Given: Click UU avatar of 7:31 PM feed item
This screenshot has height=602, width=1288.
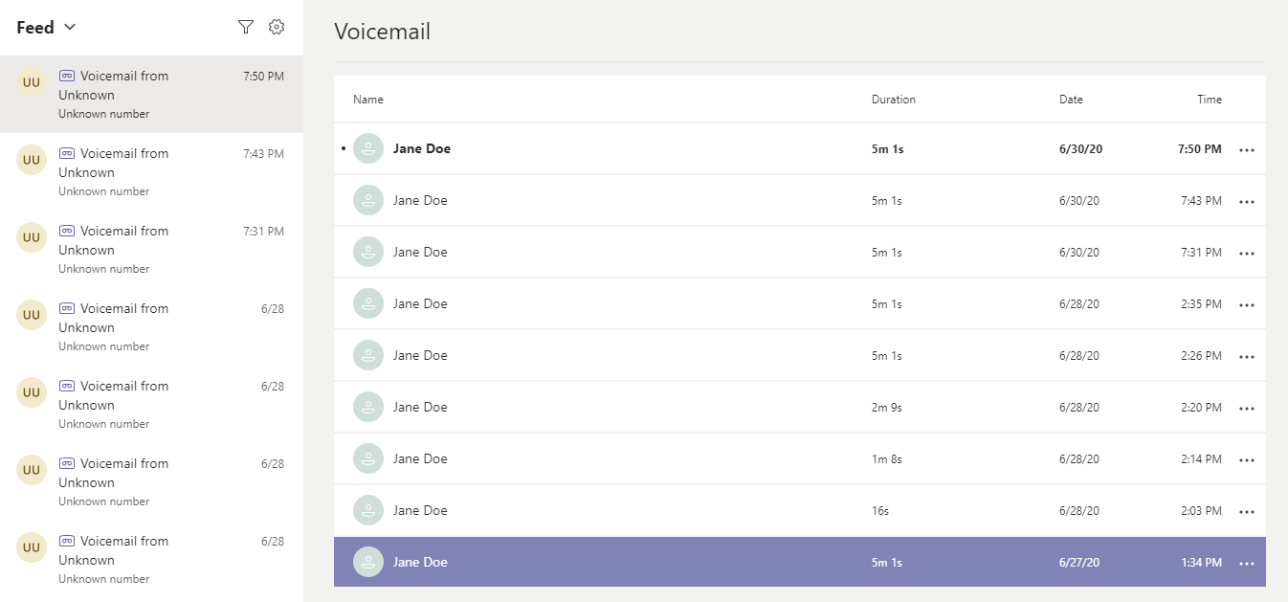Looking at the screenshot, I should 32,237.
